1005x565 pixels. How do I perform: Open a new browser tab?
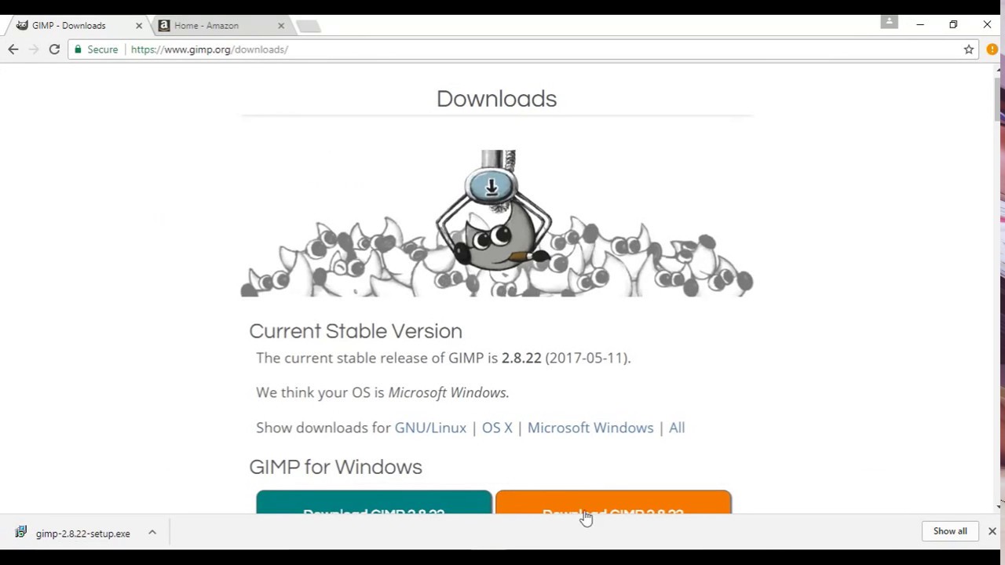[x=309, y=26]
